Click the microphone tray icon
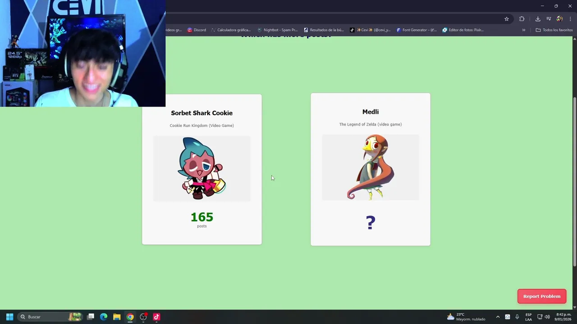577x324 pixels. [517, 317]
